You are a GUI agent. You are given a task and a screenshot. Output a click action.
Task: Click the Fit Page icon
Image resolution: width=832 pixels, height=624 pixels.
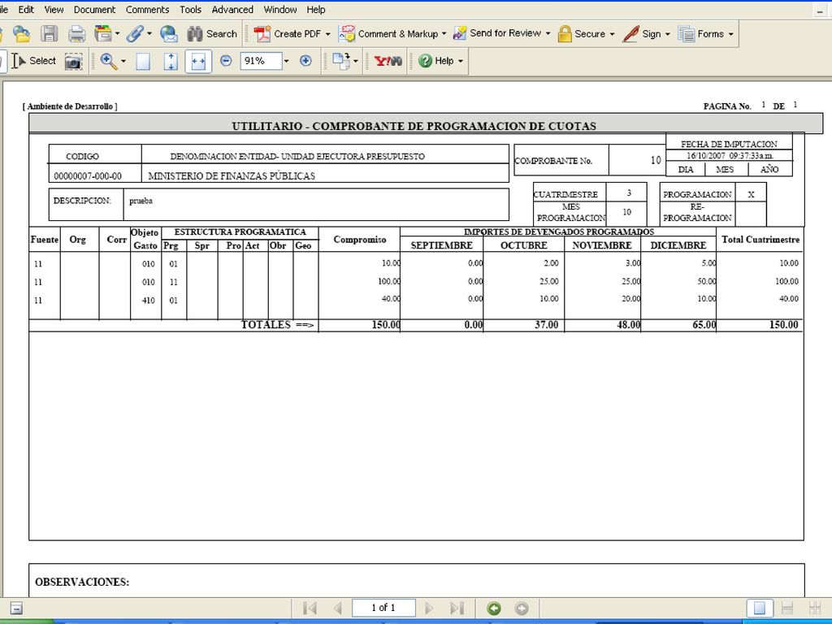tap(171, 61)
